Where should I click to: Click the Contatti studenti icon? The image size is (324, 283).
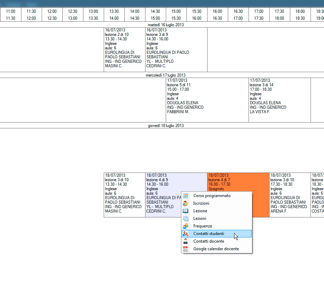point(185,234)
